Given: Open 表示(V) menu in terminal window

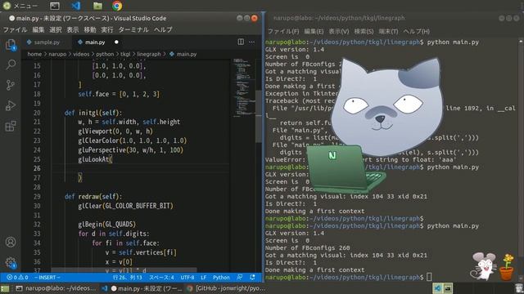Looking at the screenshot, I should tap(338, 31).
